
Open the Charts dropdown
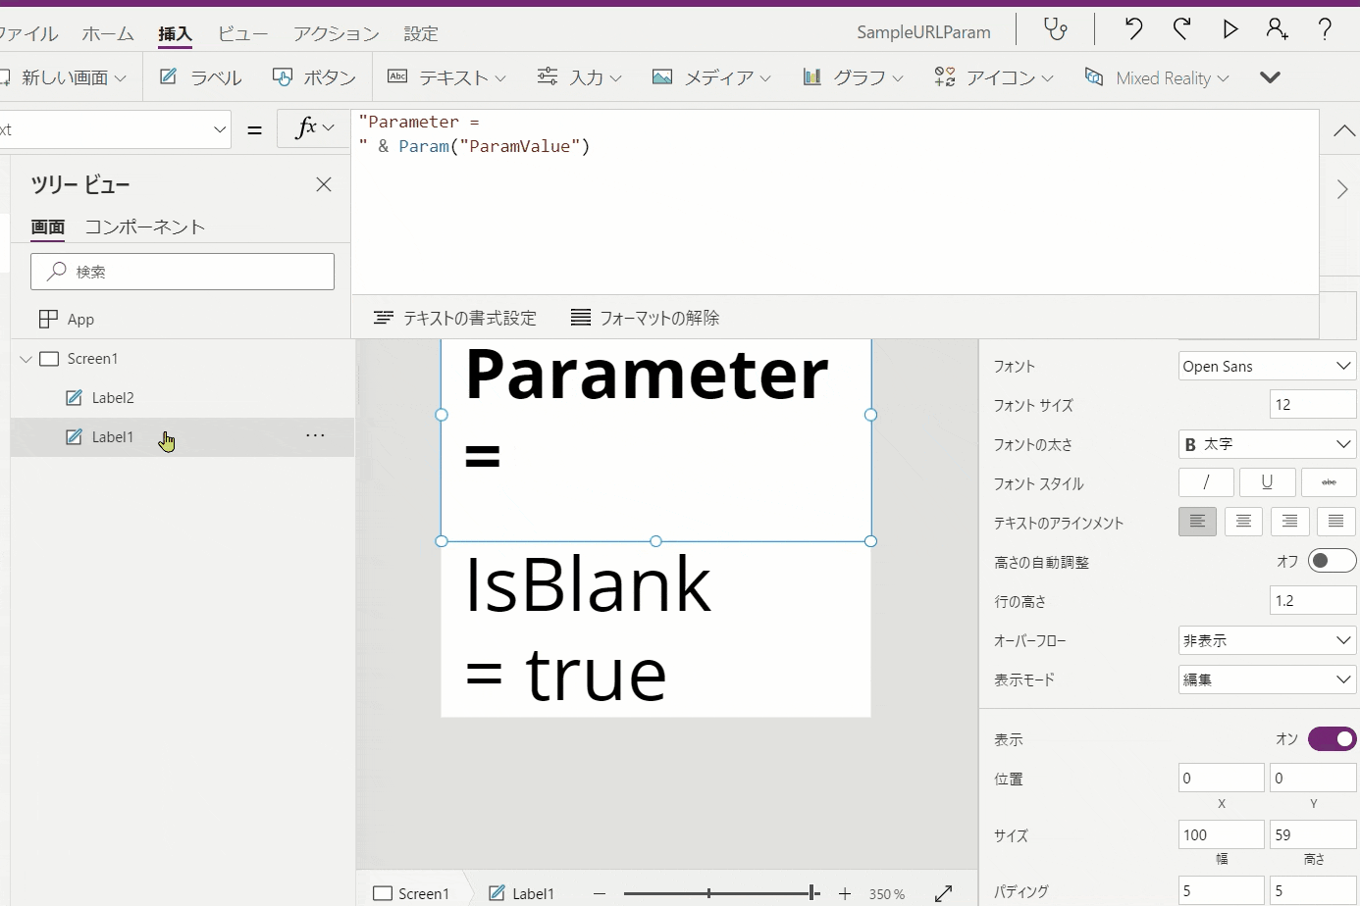click(x=853, y=77)
